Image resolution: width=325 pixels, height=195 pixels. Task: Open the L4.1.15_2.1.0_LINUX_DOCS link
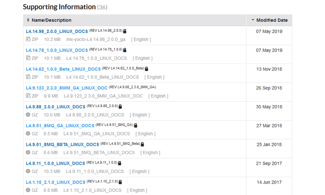click(x=56, y=182)
